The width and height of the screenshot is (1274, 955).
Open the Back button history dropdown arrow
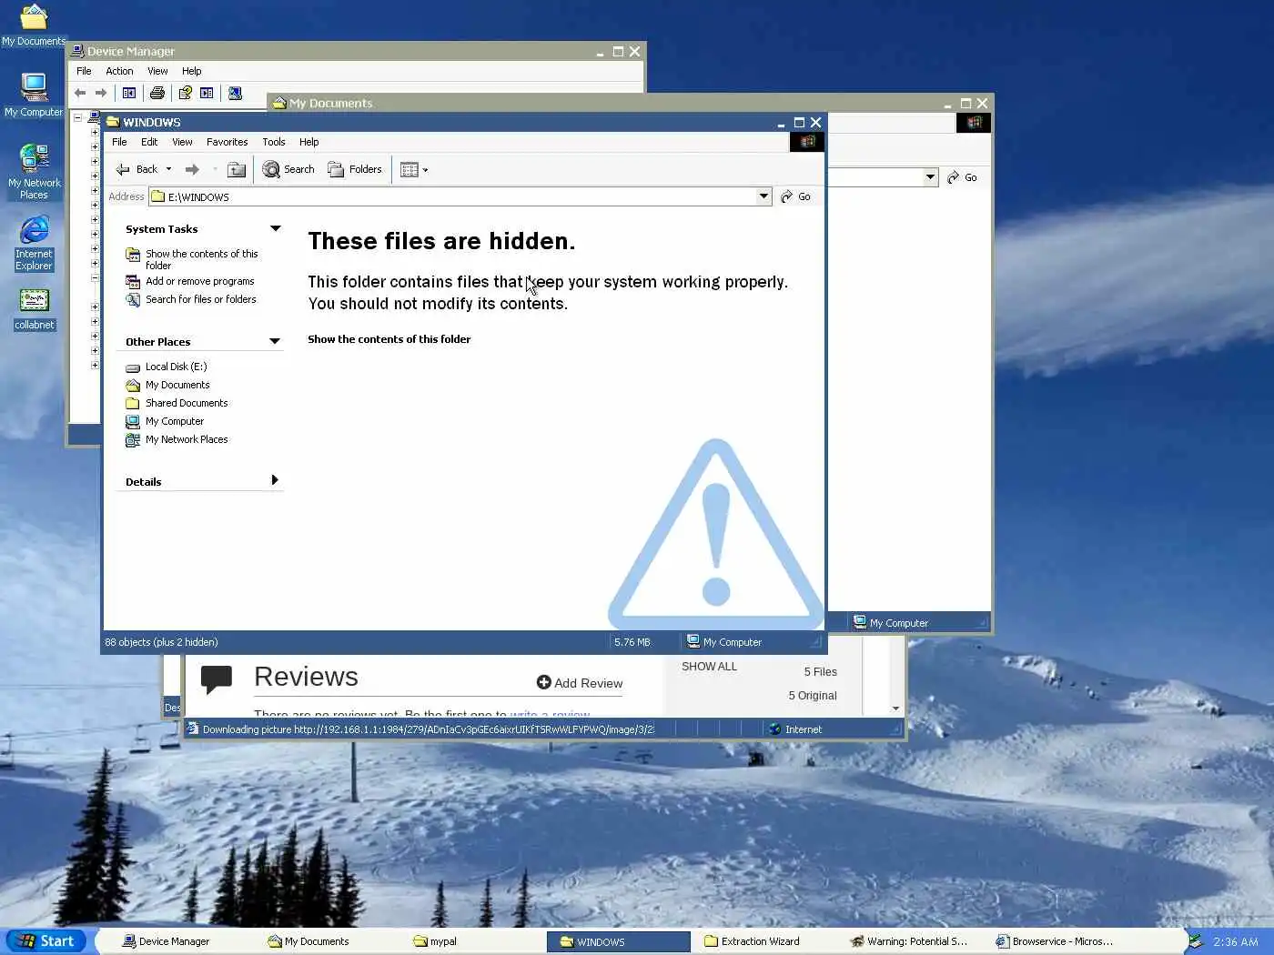point(168,169)
